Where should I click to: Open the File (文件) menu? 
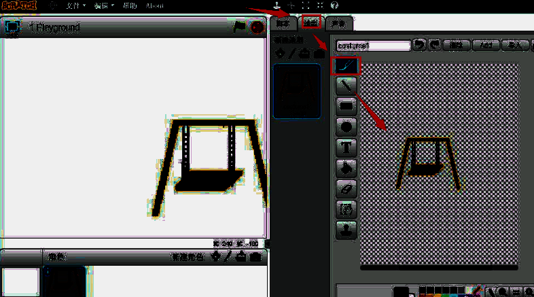click(x=76, y=5)
